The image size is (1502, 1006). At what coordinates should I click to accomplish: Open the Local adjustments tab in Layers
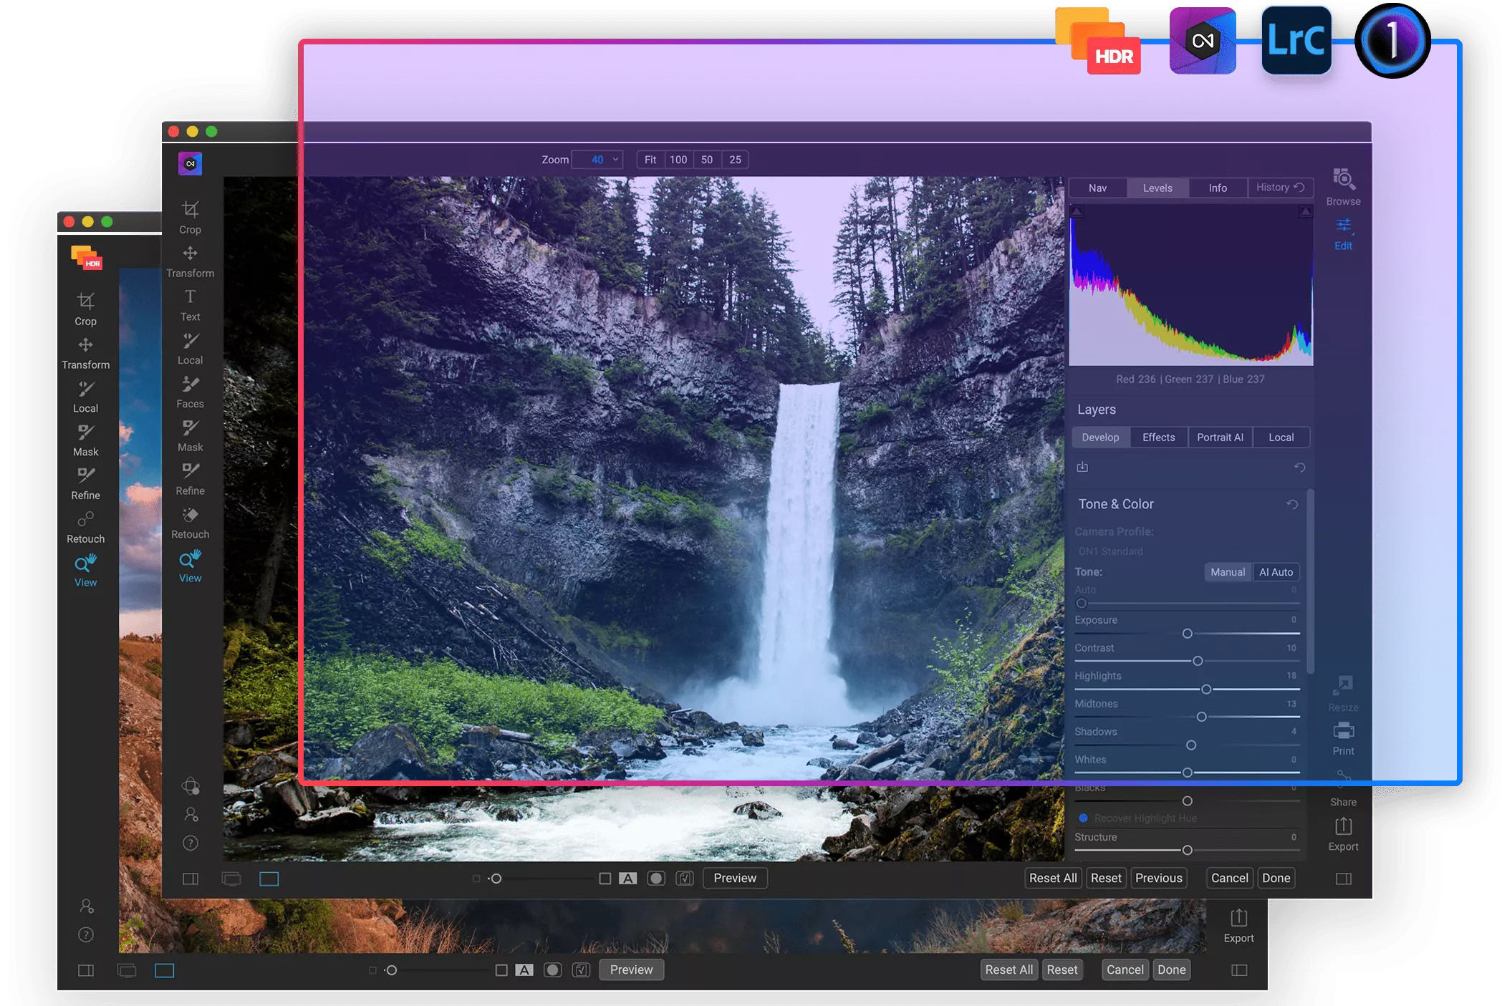[1281, 437]
